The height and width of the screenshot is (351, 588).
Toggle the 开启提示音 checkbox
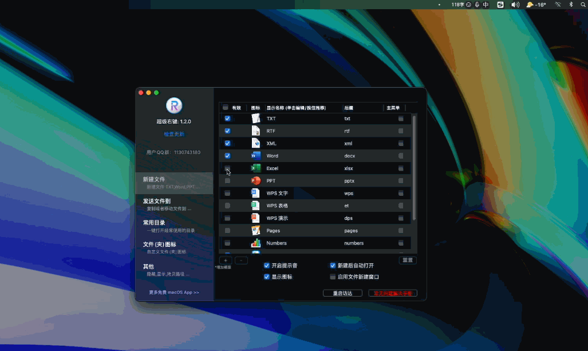click(x=267, y=266)
